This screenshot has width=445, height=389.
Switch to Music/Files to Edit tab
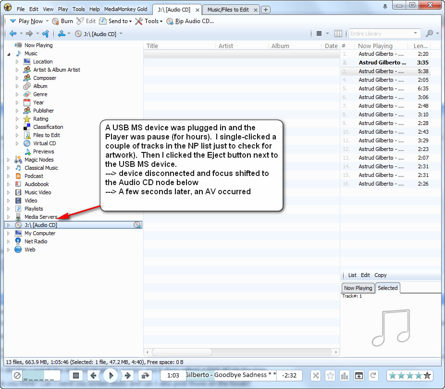(228, 10)
